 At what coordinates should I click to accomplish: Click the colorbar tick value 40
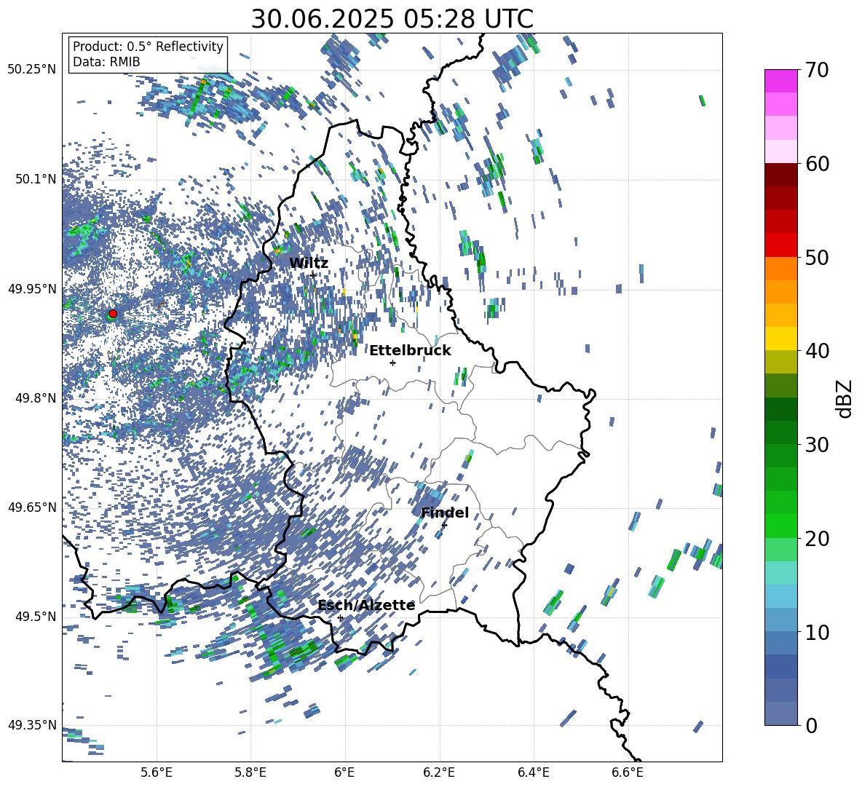[x=817, y=351]
